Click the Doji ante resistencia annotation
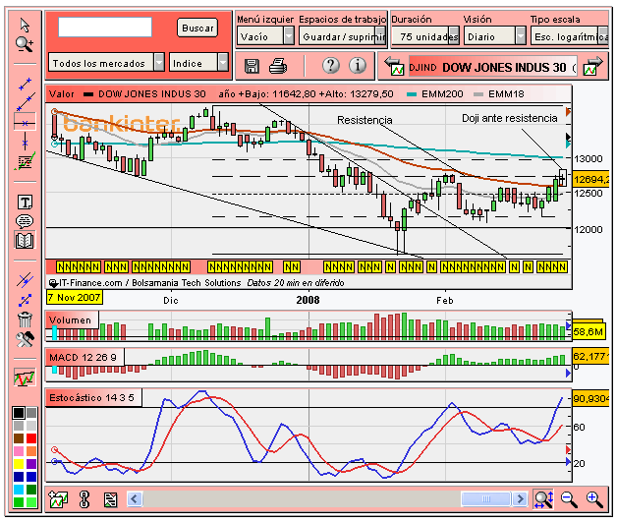The image size is (617, 523). [510, 118]
